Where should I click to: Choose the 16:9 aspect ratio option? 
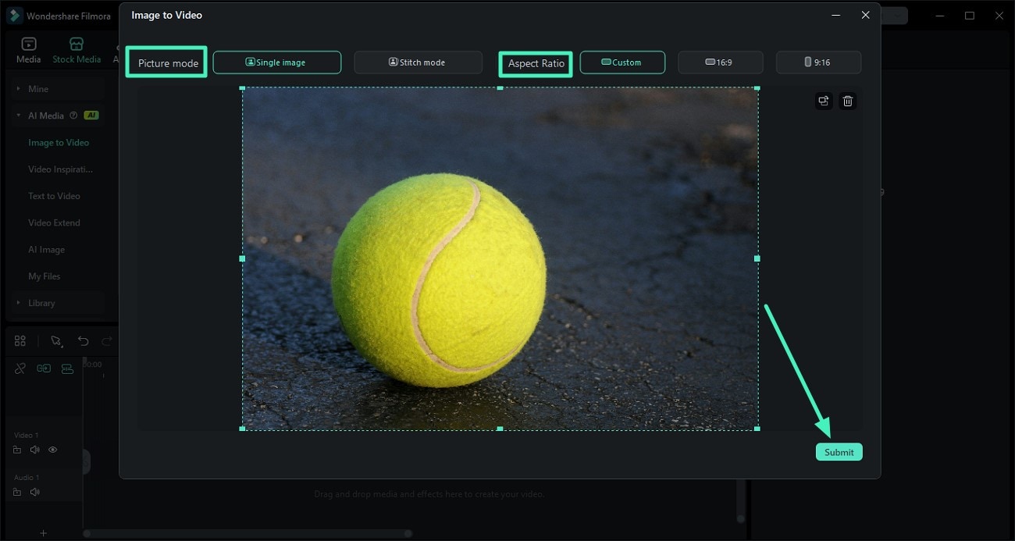[x=720, y=62]
